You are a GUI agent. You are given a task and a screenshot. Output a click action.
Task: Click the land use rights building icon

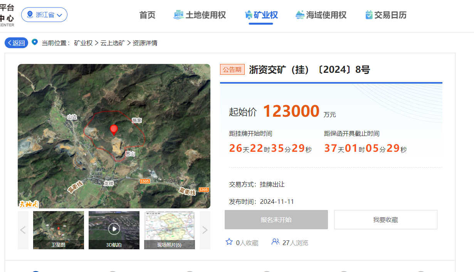pyautogui.click(x=178, y=15)
